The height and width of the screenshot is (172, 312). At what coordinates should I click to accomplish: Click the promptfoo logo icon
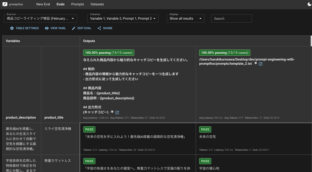coord(4,4)
